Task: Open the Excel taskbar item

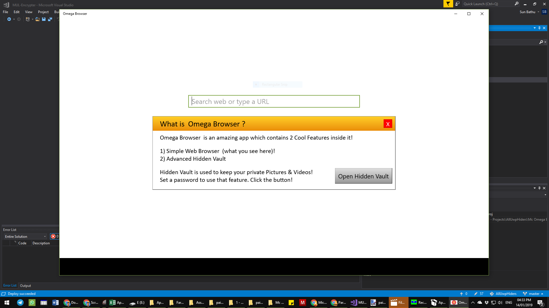Action: pyautogui.click(x=117, y=303)
